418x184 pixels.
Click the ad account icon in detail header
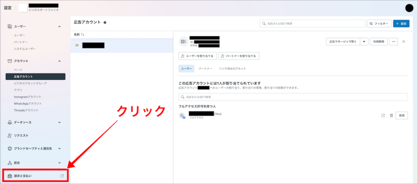(x=183, y=42)
